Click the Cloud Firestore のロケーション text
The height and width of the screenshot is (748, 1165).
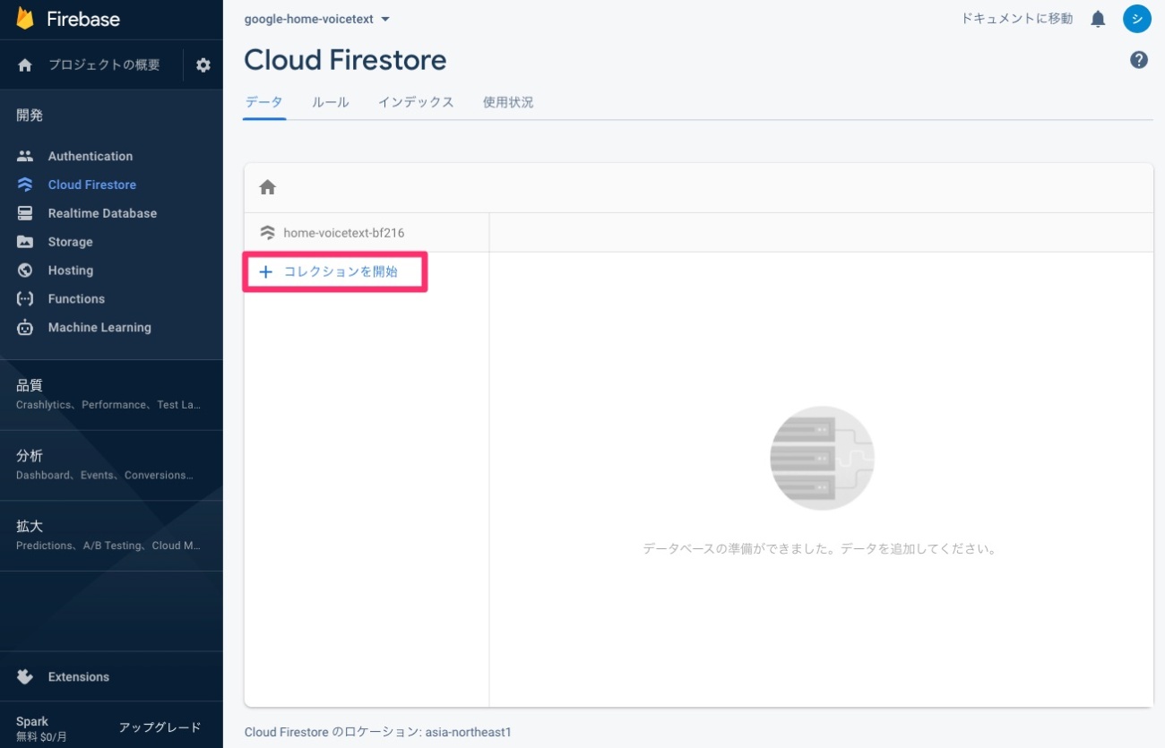pos(377,732)
